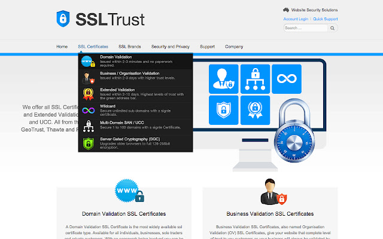The height and width of the screenshot is (239, 383).
Task: Click the blue businessman tile in monitor graphic
Action: point(223,79)
